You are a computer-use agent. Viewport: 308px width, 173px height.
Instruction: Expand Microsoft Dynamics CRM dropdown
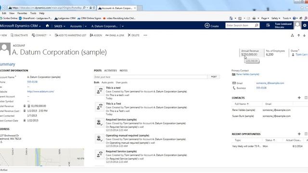[40, 26]
